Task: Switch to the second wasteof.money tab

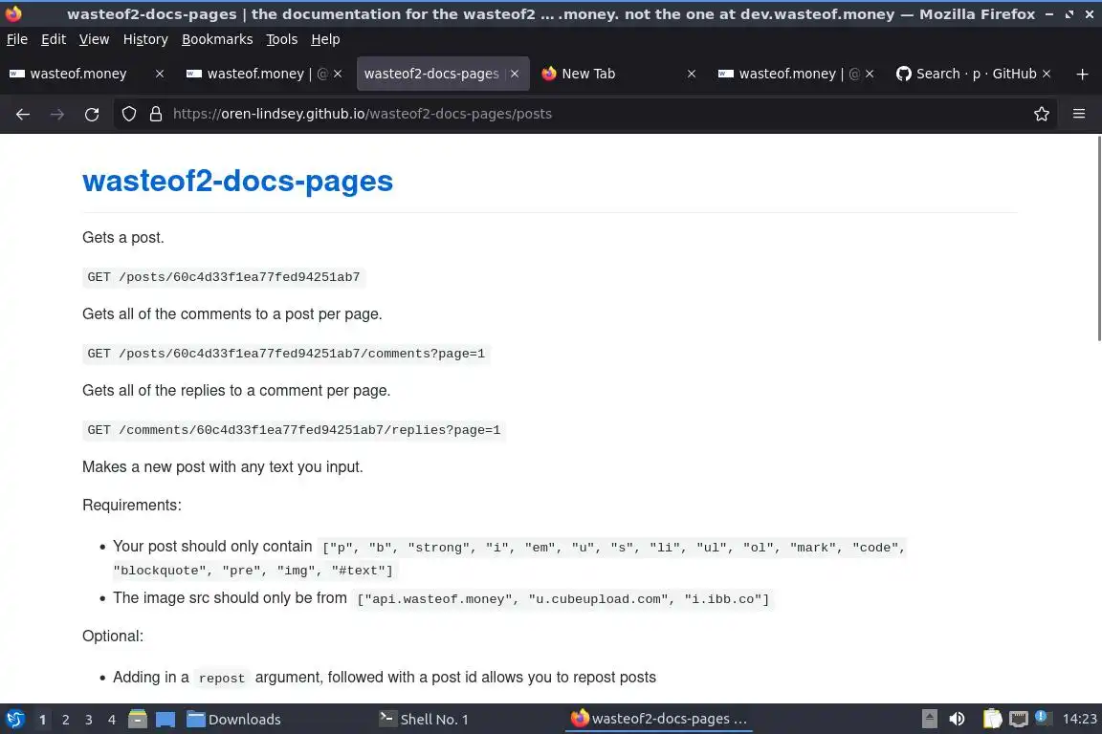Action: click(255, 74)
